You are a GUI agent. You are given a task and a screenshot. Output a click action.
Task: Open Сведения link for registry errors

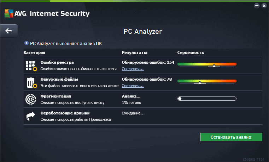tap(133, 69)
